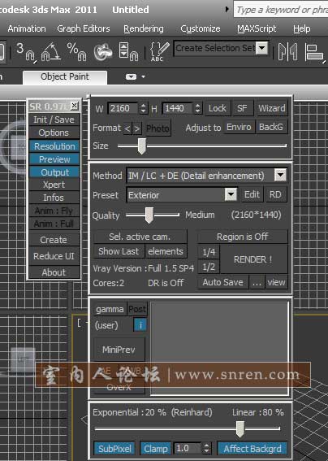Open the Options section
The height and width of the screenshot is (461, 328).
pyautogui.click(x=54, y=133)
